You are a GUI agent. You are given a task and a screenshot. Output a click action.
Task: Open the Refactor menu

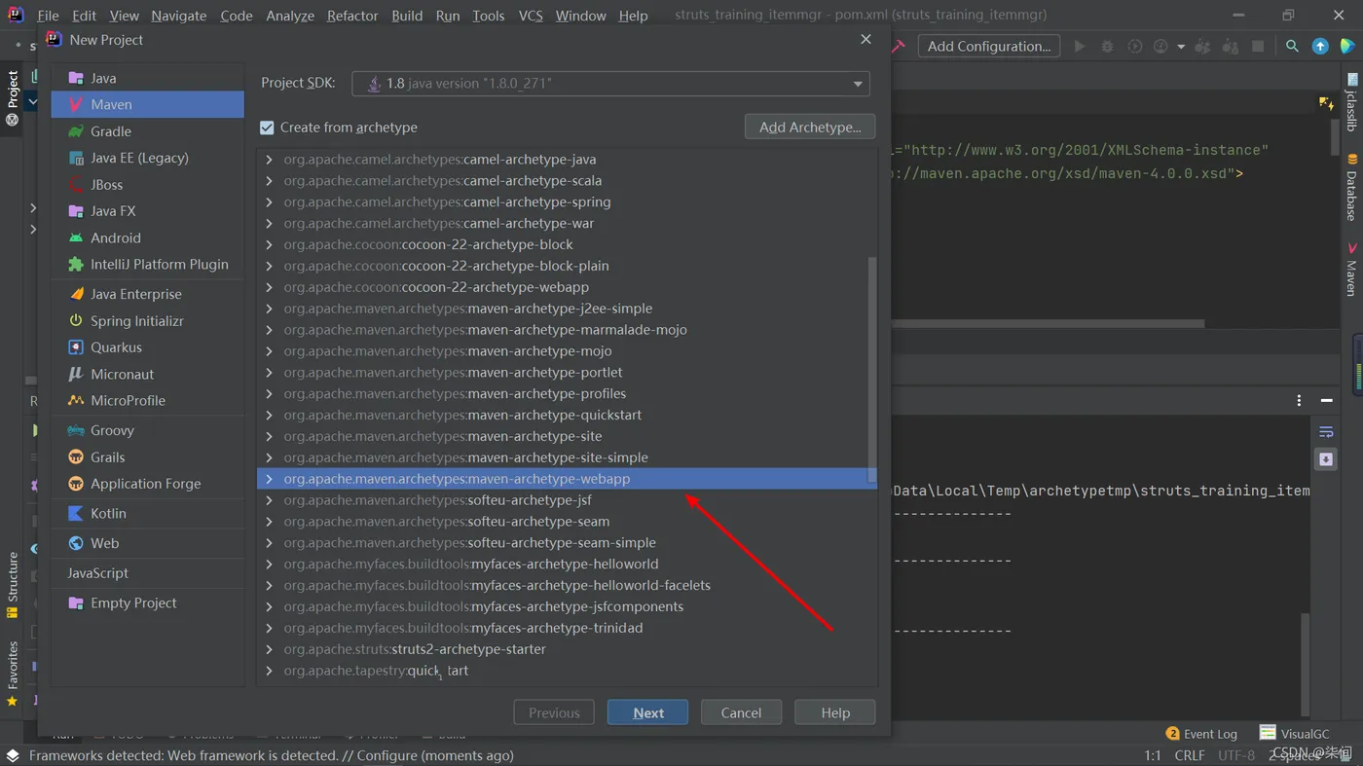point(352,16)
